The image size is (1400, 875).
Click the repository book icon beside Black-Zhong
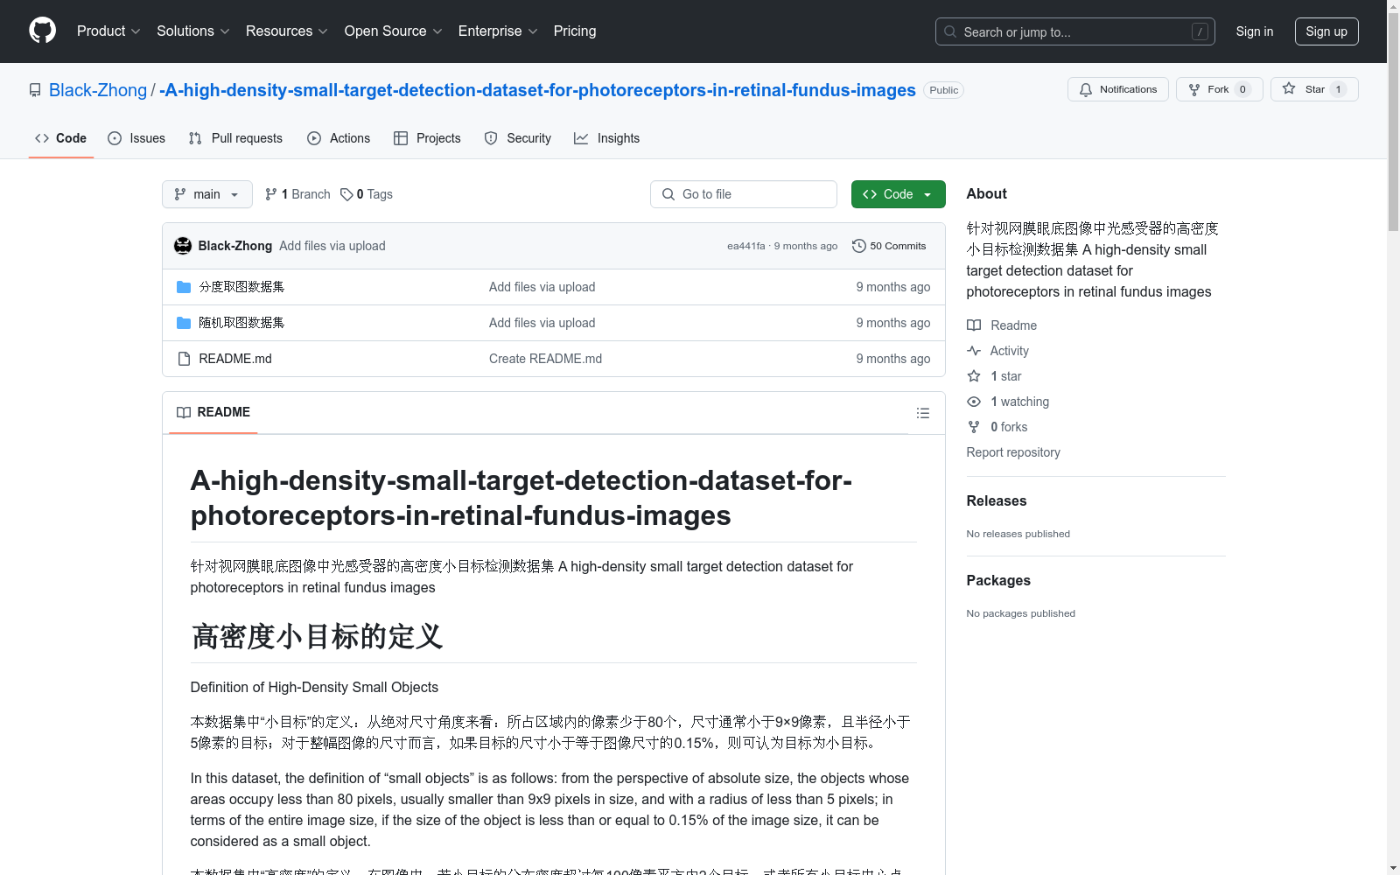(35, 90)
